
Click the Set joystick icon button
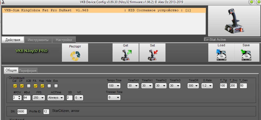point(152,53)
